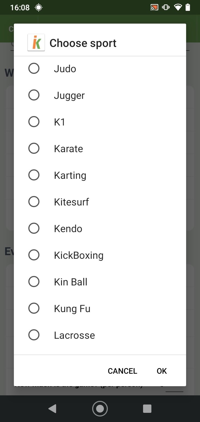Screen dimensions: 200x422
Task: Tap the Android home circle icon
Action: (x=100, y=408)
